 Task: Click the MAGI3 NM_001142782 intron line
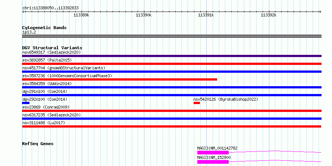[x=275, y=151]
